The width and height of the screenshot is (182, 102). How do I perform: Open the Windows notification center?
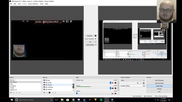coord(169,100)
